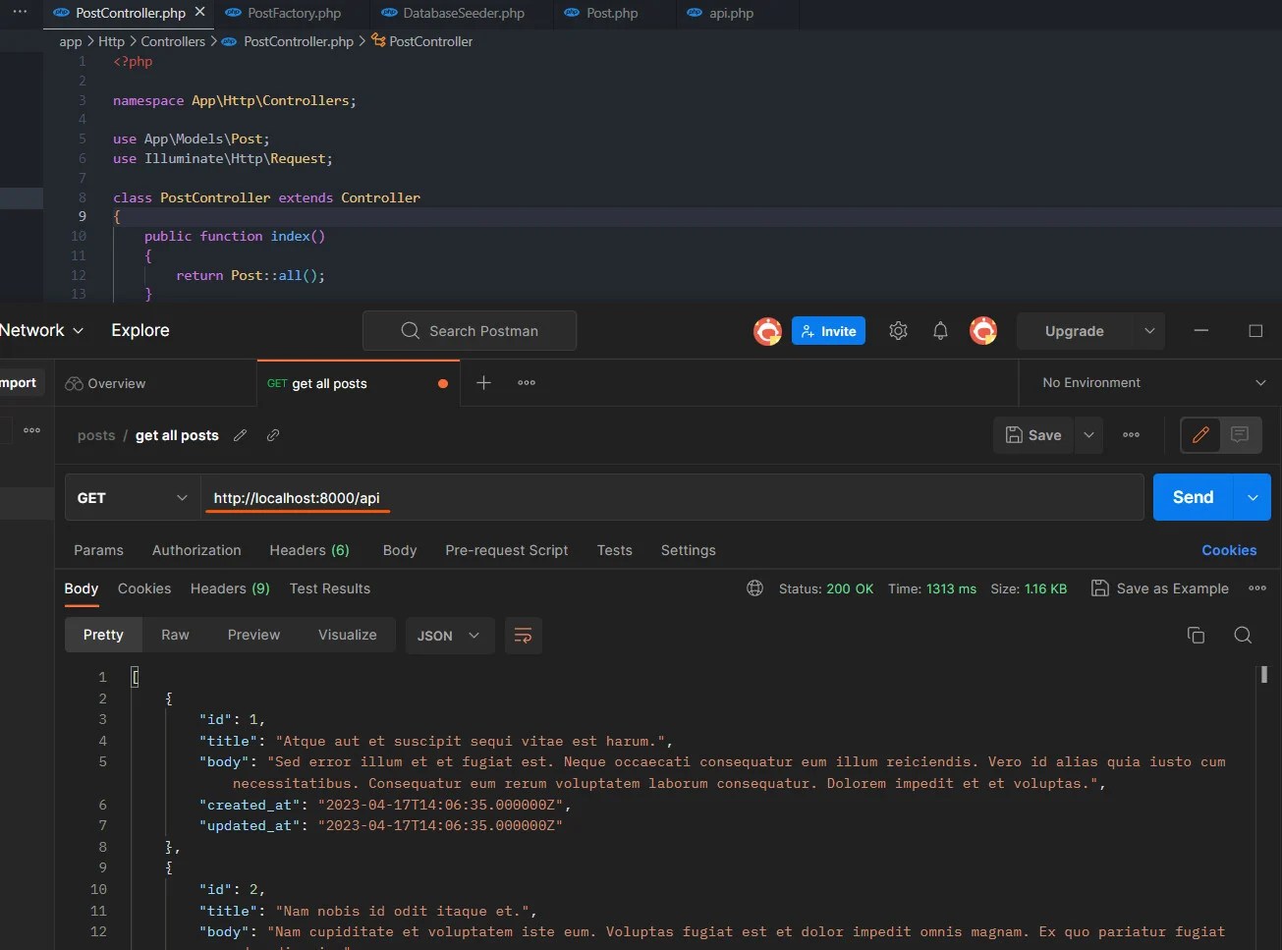Open the No Environment dropdown
The image size is (1282, 950).
(1147, 382)
